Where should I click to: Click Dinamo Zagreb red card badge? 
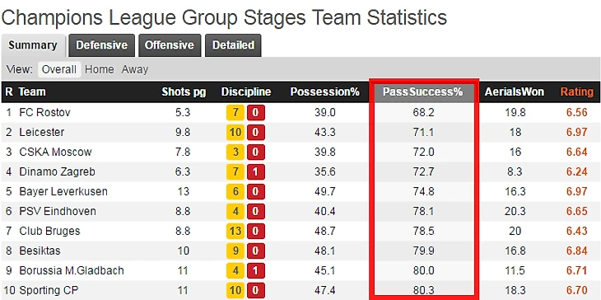(256, 172)
